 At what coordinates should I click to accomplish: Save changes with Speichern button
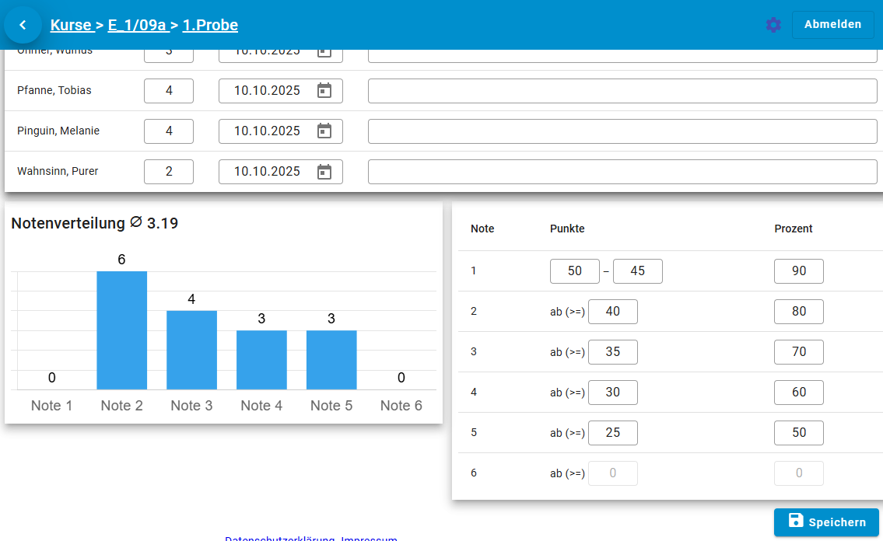pyautogui.click(x=826, y=522)
